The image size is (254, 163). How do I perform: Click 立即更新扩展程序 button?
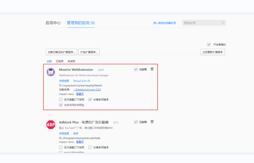[x=212, y=52]
